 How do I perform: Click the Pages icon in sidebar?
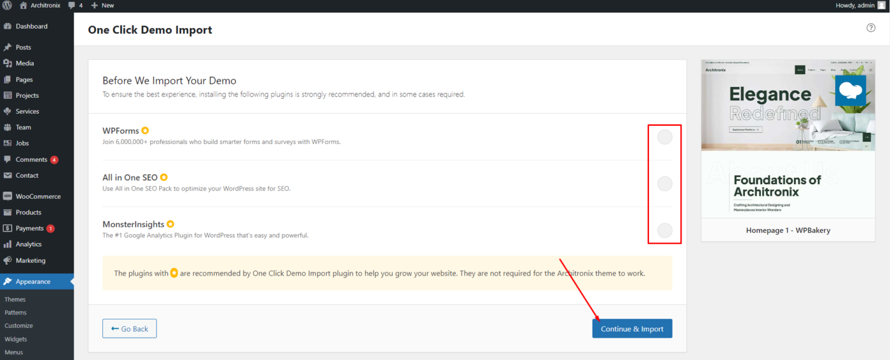(8, 79)
